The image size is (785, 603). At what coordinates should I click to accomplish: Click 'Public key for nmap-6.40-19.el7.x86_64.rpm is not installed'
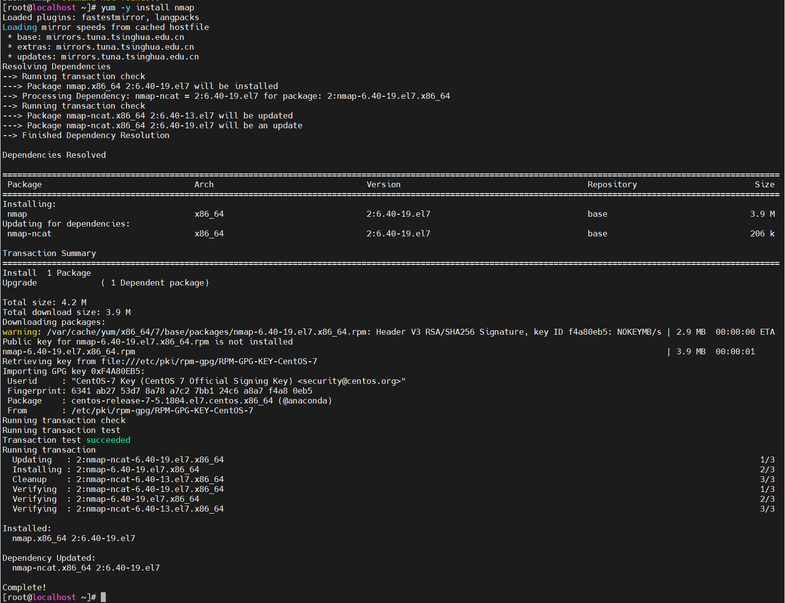click(148, 342)
